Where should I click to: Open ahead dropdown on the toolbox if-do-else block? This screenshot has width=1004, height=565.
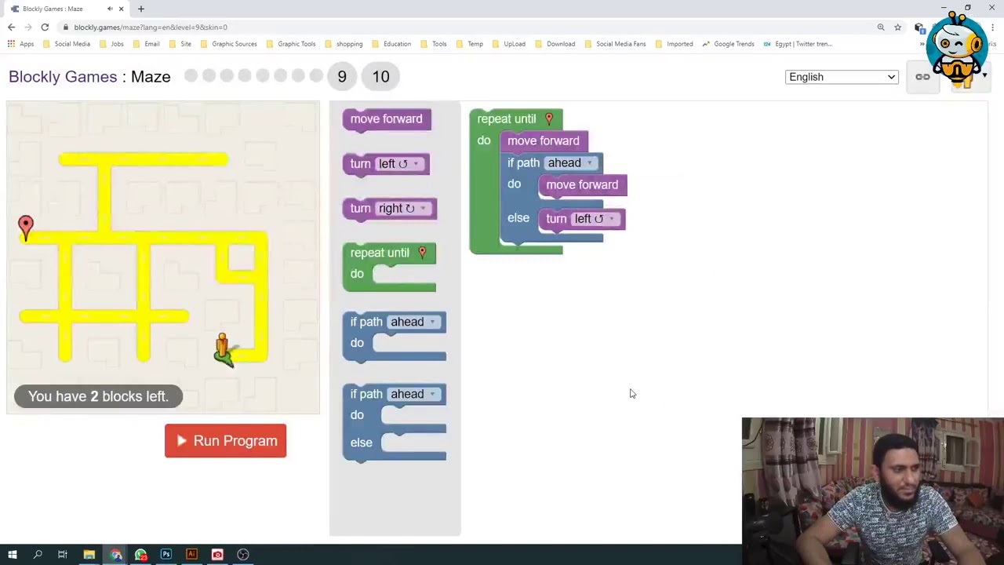coord(413,394)
